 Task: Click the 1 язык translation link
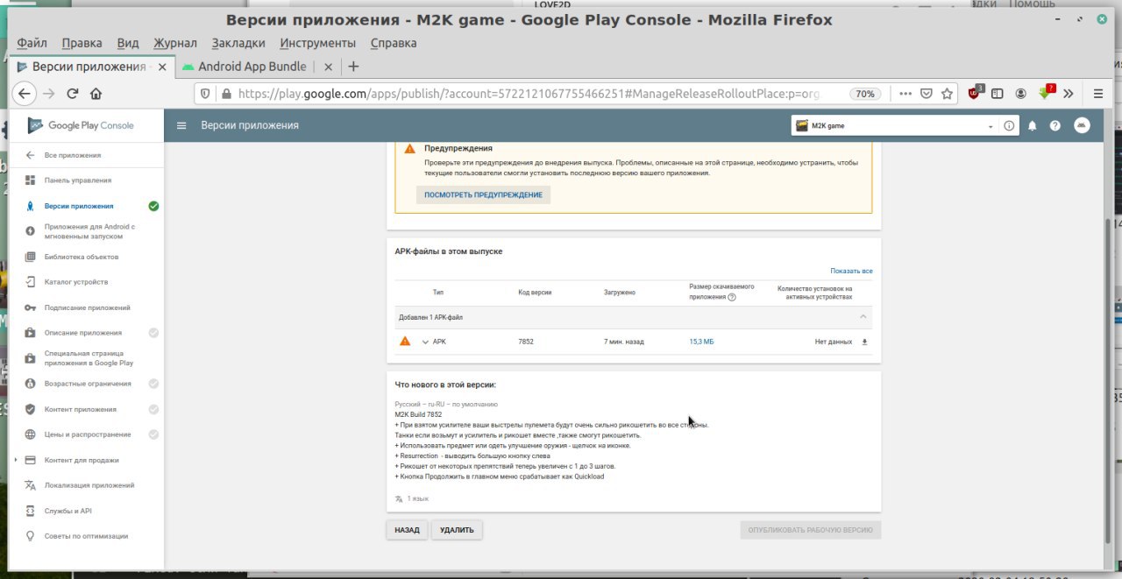[x=417, y=498]
